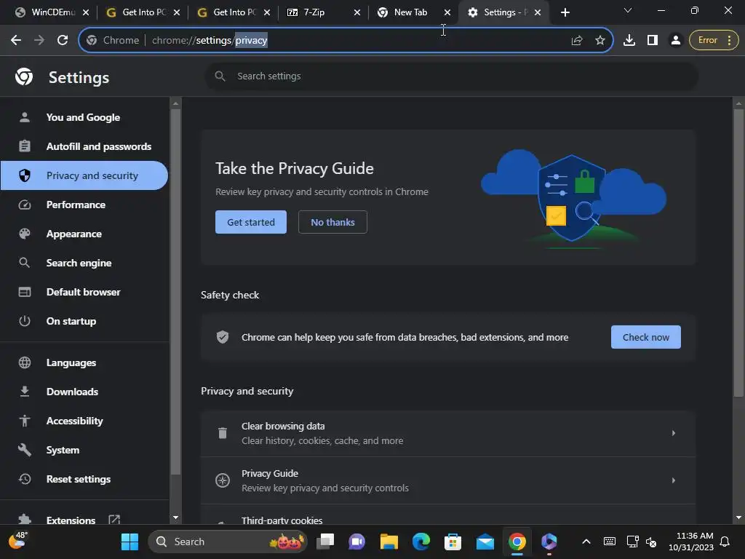The image size is (745, 559).
Task: Open the profile avatar icon
Action: click(x=675, y=41)
